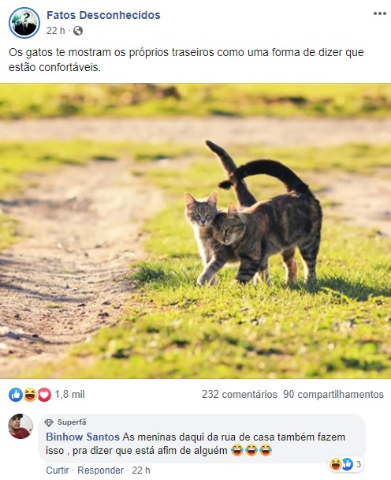Open the comment's reaction count of 3
Screen dimensions: 391x480
[x=346, y=464]
